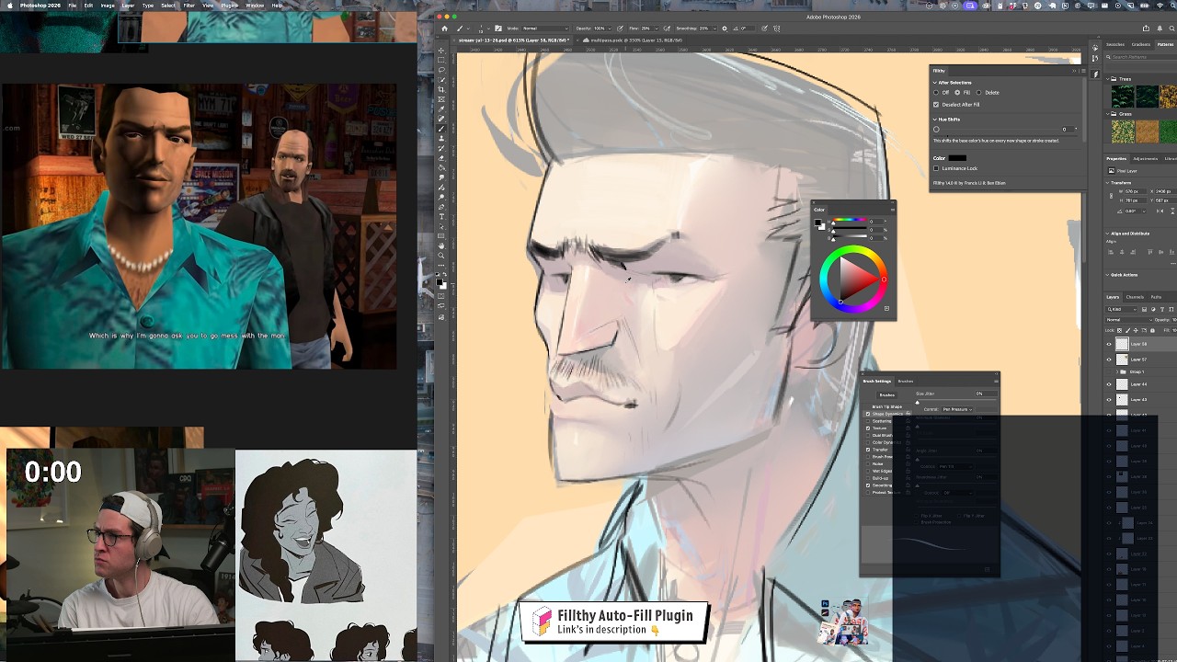This screenshot has width=1177, height=662.
Task: Select the Lasso tool
Action: 441,70
